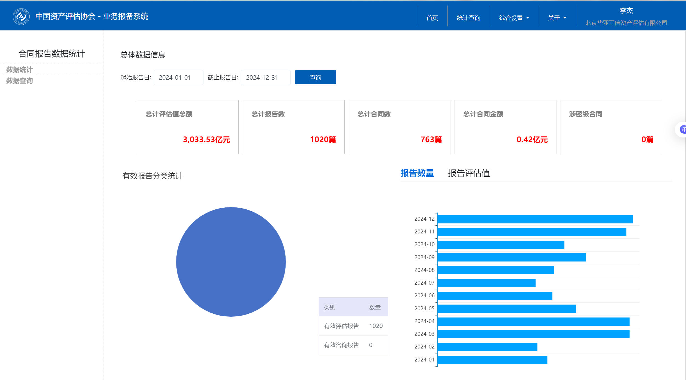Click the blue pie chart

[231, 262]
